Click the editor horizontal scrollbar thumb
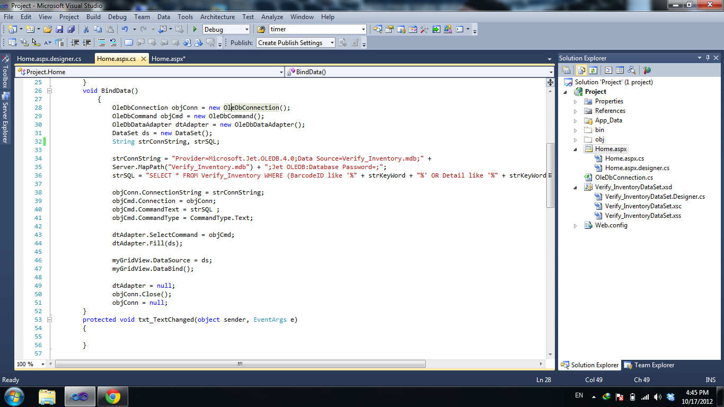The height and width of the screenshot is (407, 724). coord(240,364)
